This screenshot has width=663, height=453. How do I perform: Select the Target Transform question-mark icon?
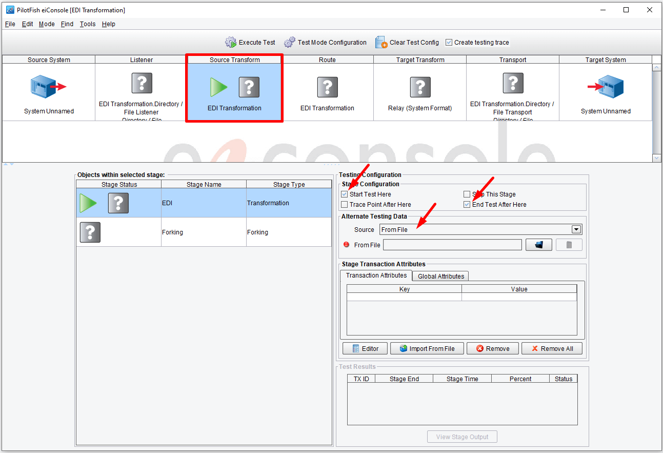click(x=420, y=87)
